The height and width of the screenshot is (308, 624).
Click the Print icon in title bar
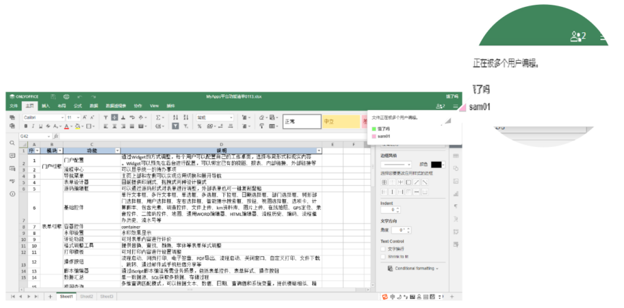(x=66, y=96)
